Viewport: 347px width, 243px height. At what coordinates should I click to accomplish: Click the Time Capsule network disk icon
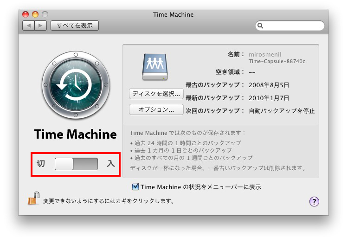click(155, 67)
